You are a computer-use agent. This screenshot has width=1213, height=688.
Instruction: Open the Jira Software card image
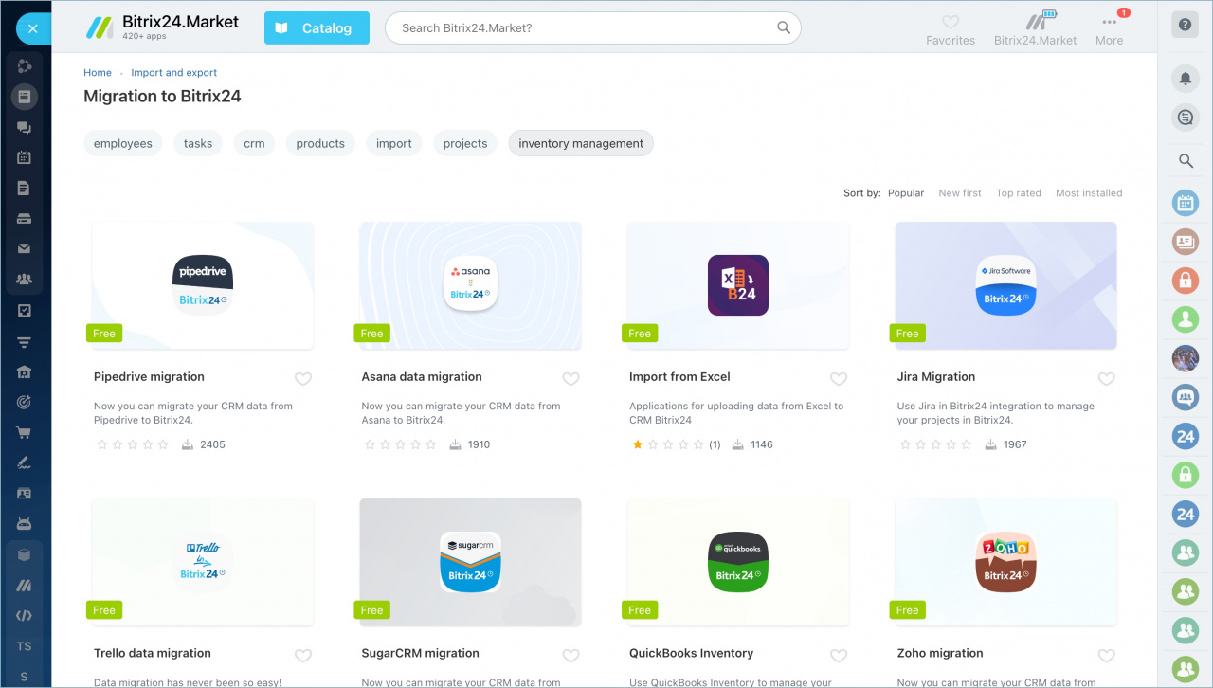click(1006, 285)
